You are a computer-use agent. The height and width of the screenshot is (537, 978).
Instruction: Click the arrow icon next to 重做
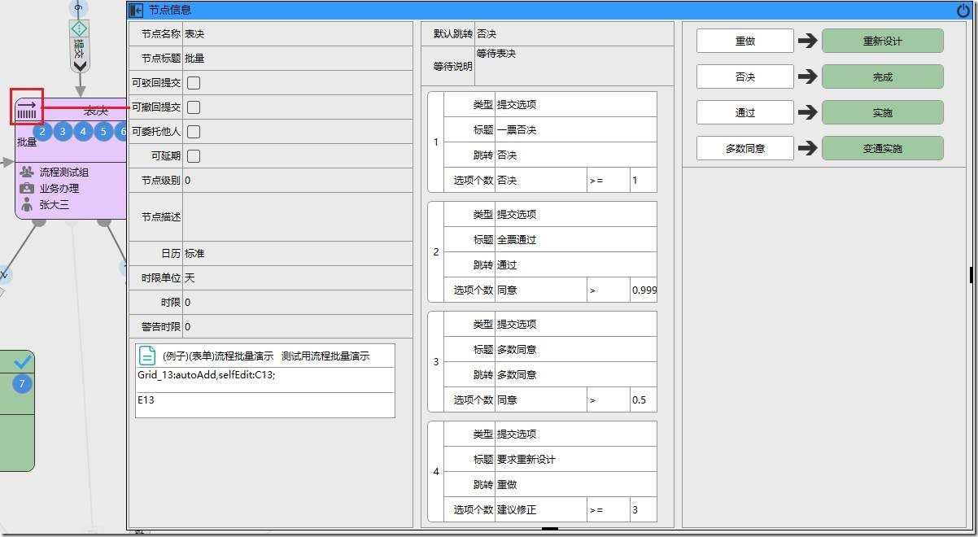click(807, 41)
